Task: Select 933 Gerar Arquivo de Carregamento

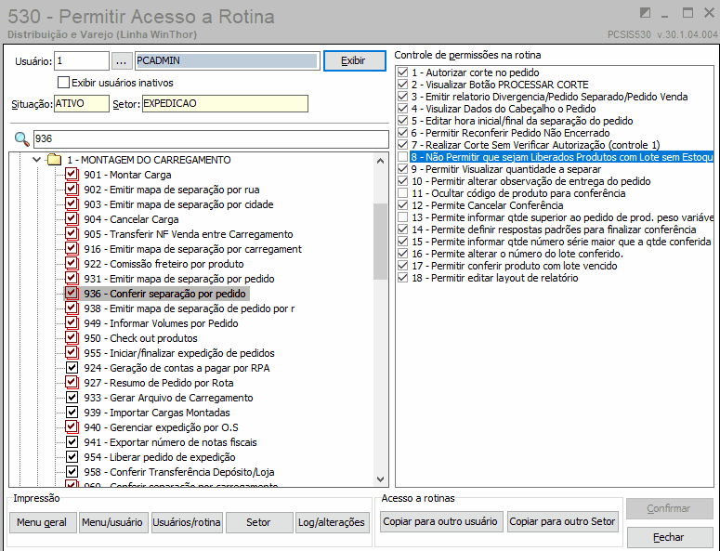Action: (x=168, y=398)
